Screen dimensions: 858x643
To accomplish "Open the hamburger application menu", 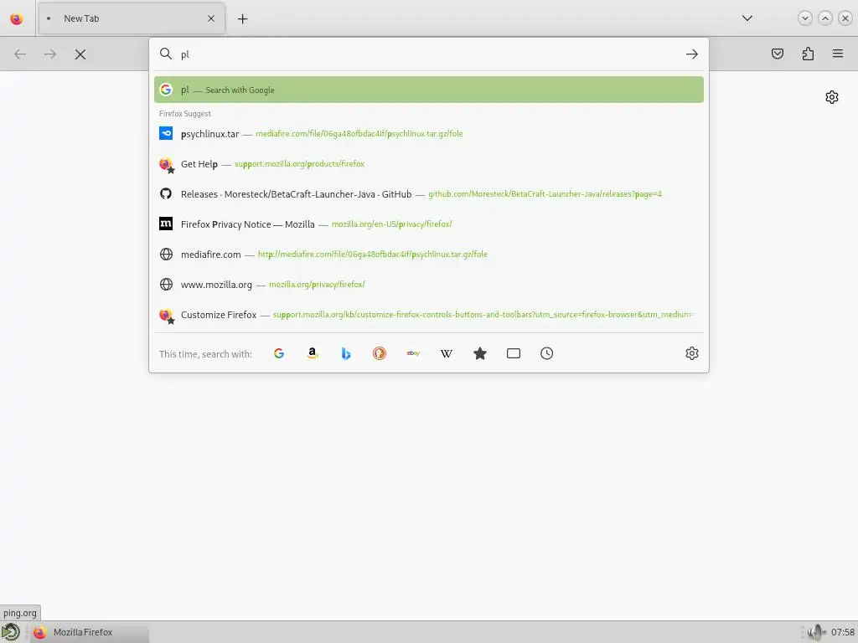I will click(x=838, y=54).
